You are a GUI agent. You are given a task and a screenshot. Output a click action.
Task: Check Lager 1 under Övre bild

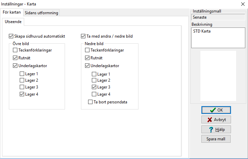point(22,74)
